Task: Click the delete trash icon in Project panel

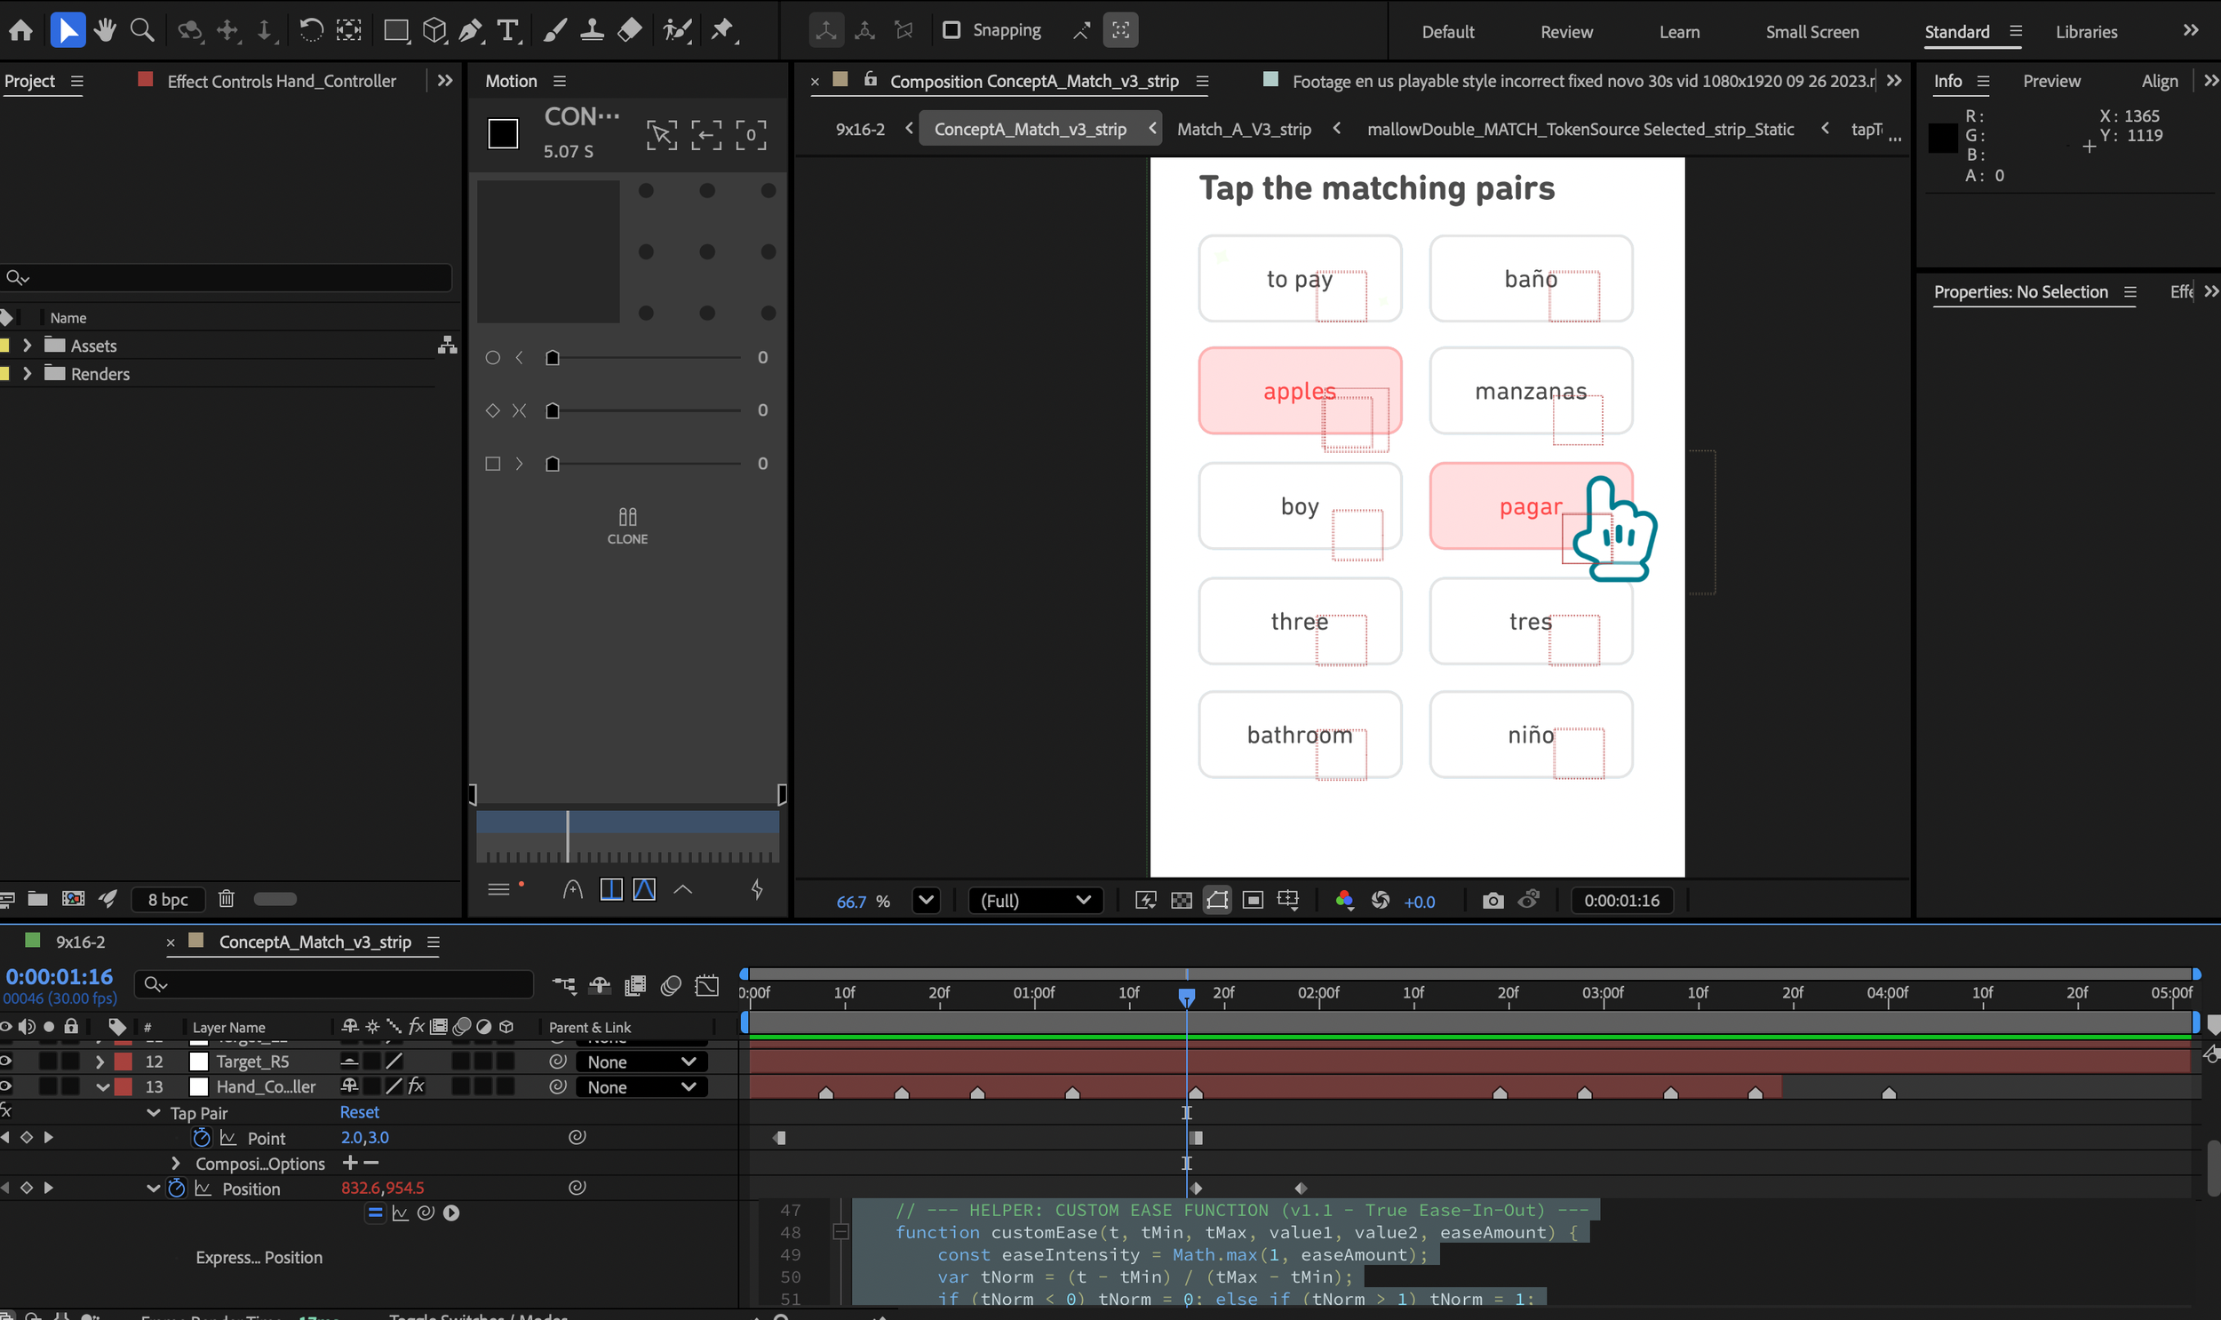Action: [x=226, y=898]
